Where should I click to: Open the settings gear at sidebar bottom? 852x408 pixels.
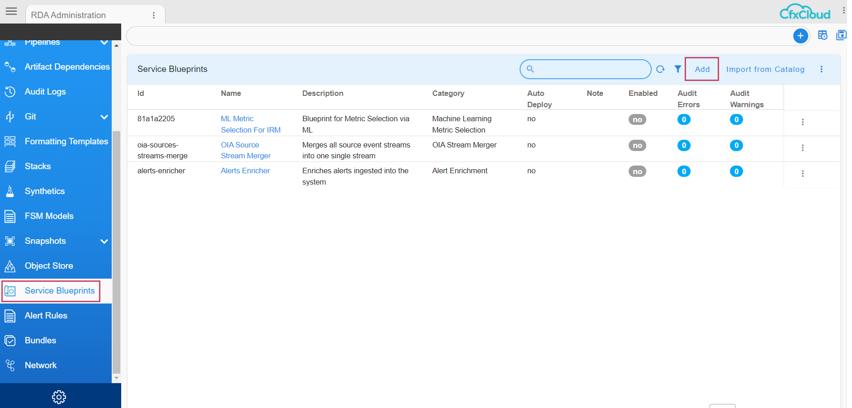[x=59, y=397]
